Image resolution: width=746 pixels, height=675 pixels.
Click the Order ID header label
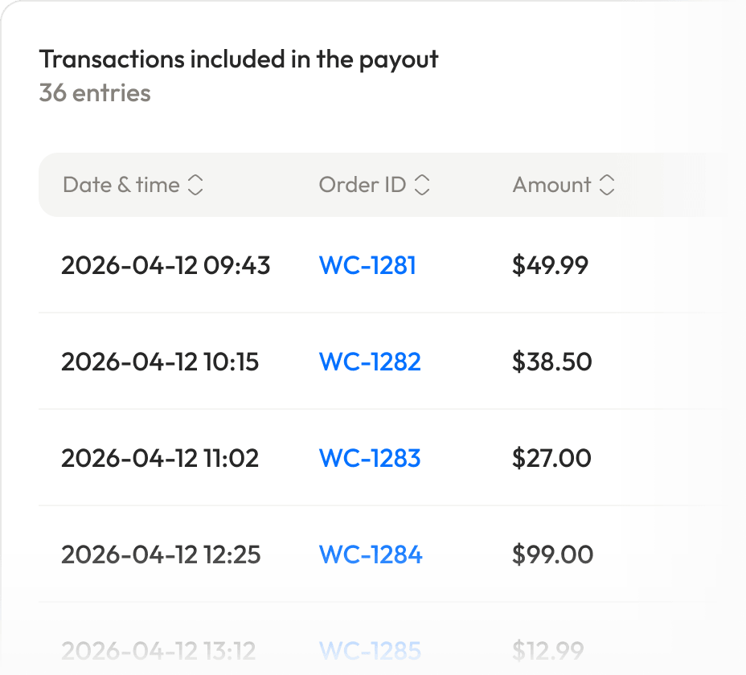(x=363, y=186)
